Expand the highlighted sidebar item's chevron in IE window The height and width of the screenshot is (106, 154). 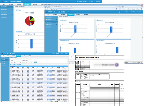(x=56, y=22)
